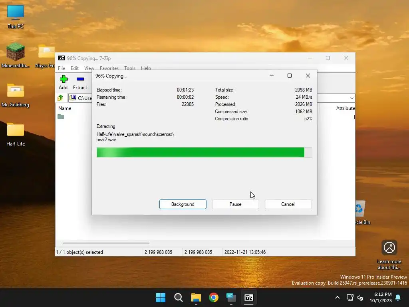Switch to 7-Zip from the taskbar
The image size is (409, 307).
(x=248, y=297)
